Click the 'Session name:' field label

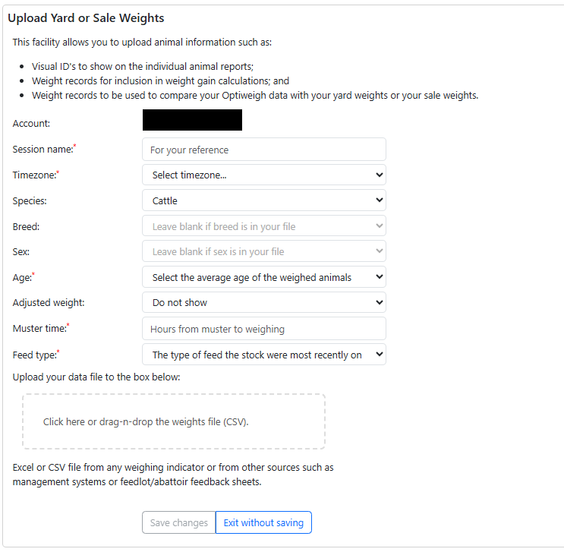point(43,150)
